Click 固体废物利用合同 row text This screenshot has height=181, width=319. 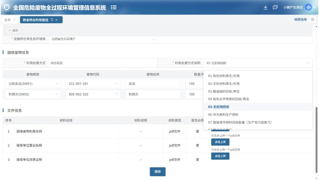tap(29, 131)
